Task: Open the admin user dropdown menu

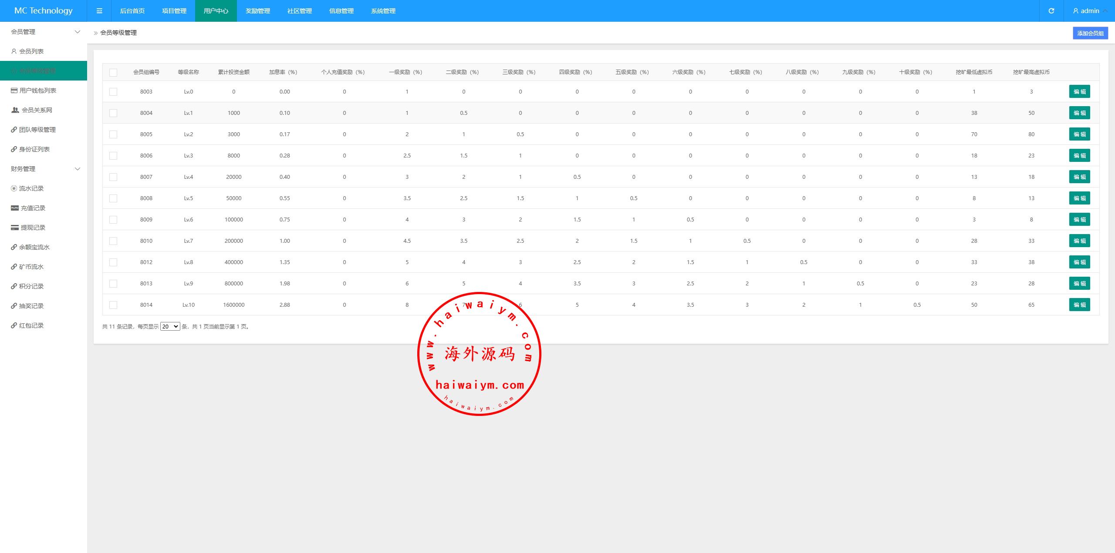Action: click(1090, 11)
